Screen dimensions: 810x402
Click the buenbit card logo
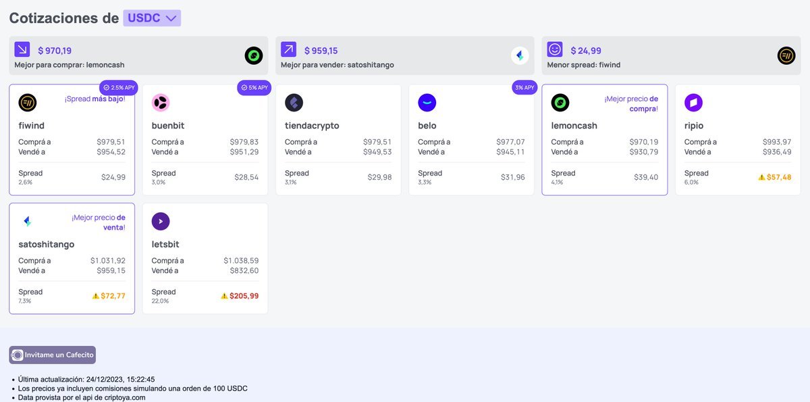tap(161, 103)
